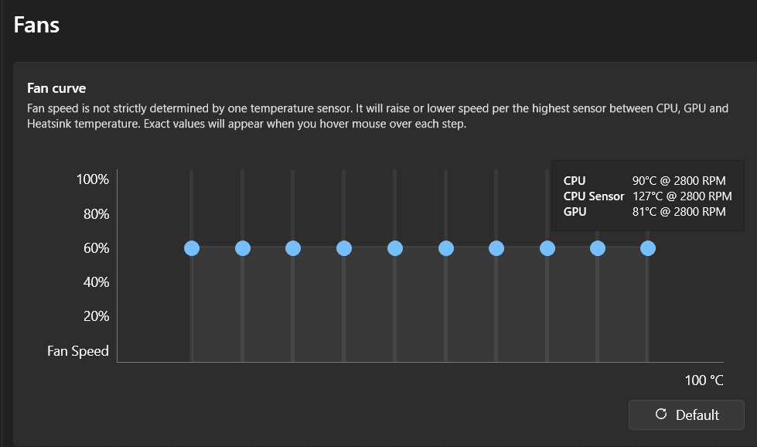
Task: Click the Fans page title
Action: 37,25
